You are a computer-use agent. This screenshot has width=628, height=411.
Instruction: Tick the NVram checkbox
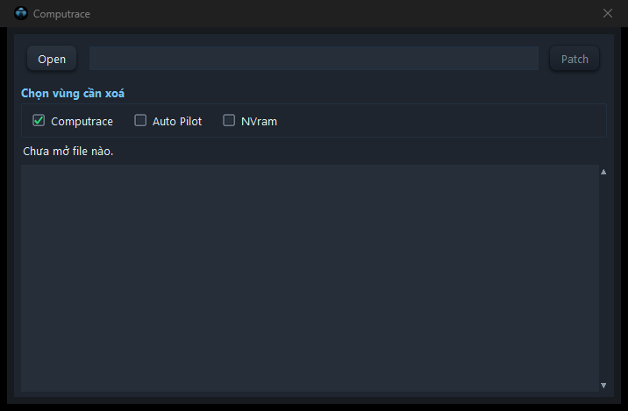[229, 120]
